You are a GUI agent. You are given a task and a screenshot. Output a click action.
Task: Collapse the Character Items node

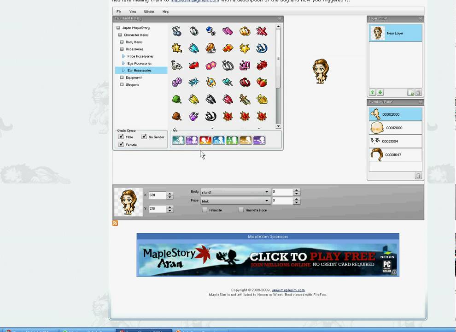click(120, 35)
